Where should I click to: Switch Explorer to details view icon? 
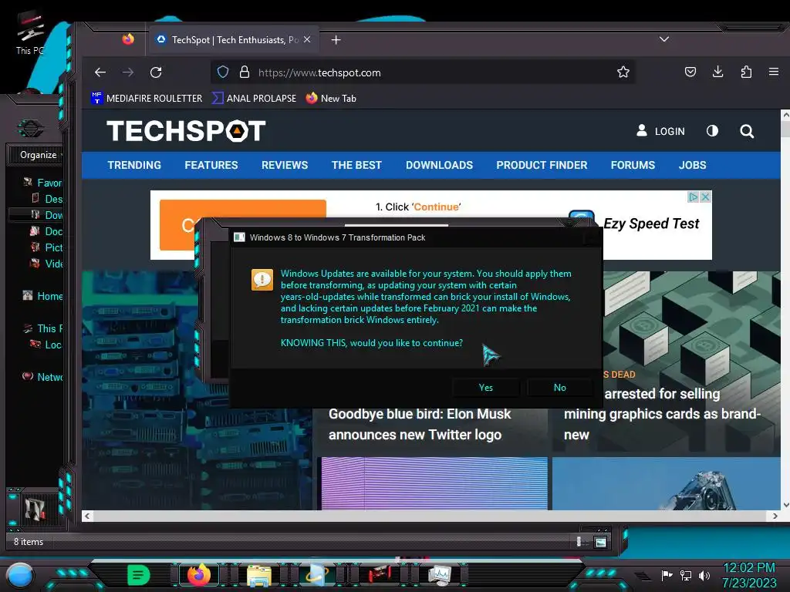(x=579, y=542)
